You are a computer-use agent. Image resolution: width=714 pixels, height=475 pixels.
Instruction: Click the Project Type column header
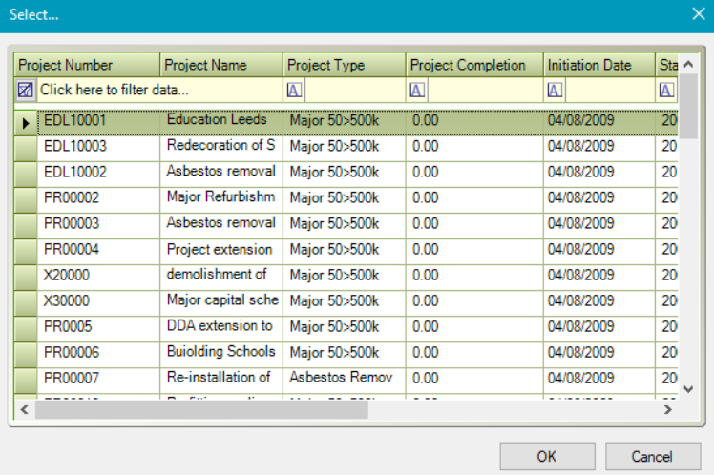point(344,65)
